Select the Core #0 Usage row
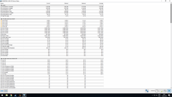This screenshot has width=172, height=97. click(52, 39)
